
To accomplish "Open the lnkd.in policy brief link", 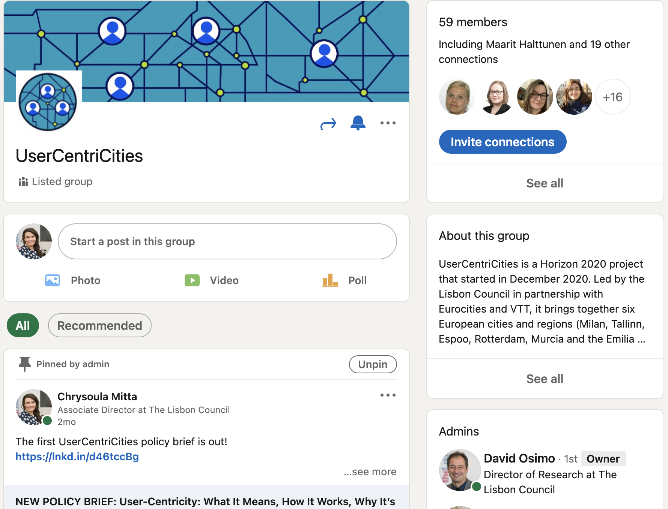I will pos(77,457).
